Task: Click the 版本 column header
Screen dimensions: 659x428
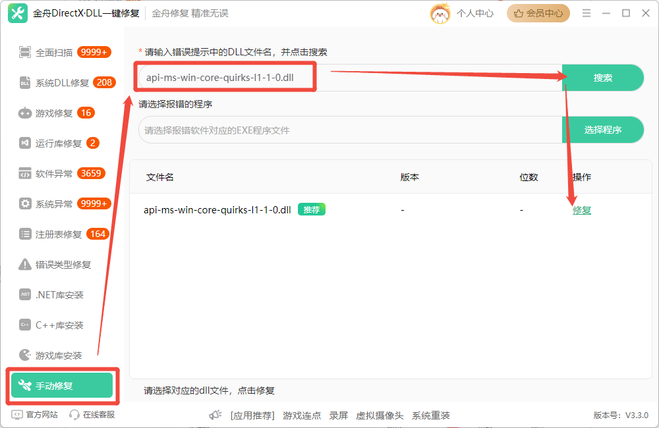Action: click(x=410, y=177)
